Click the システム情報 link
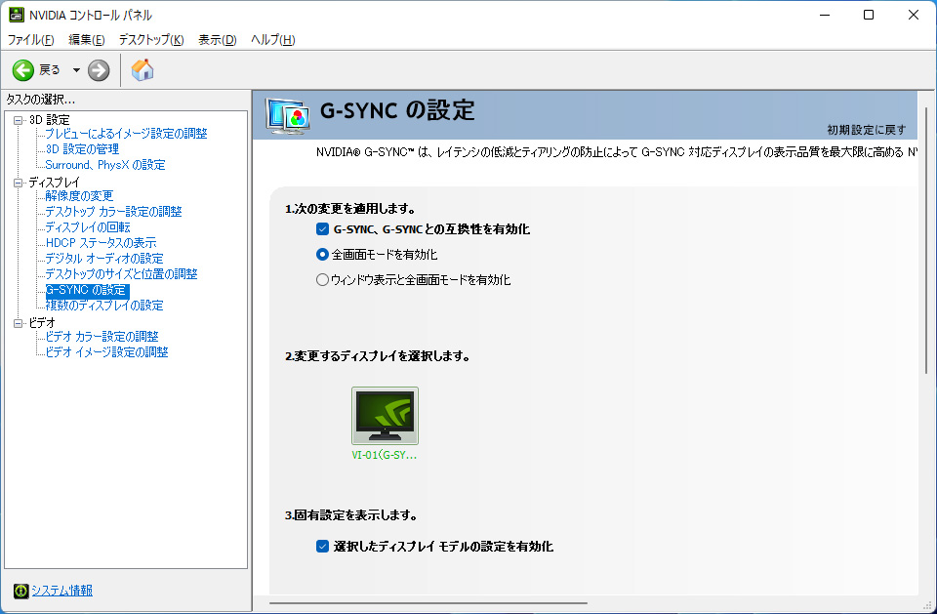Viewport: 937px width, 614px height. [x=62, y=591]
